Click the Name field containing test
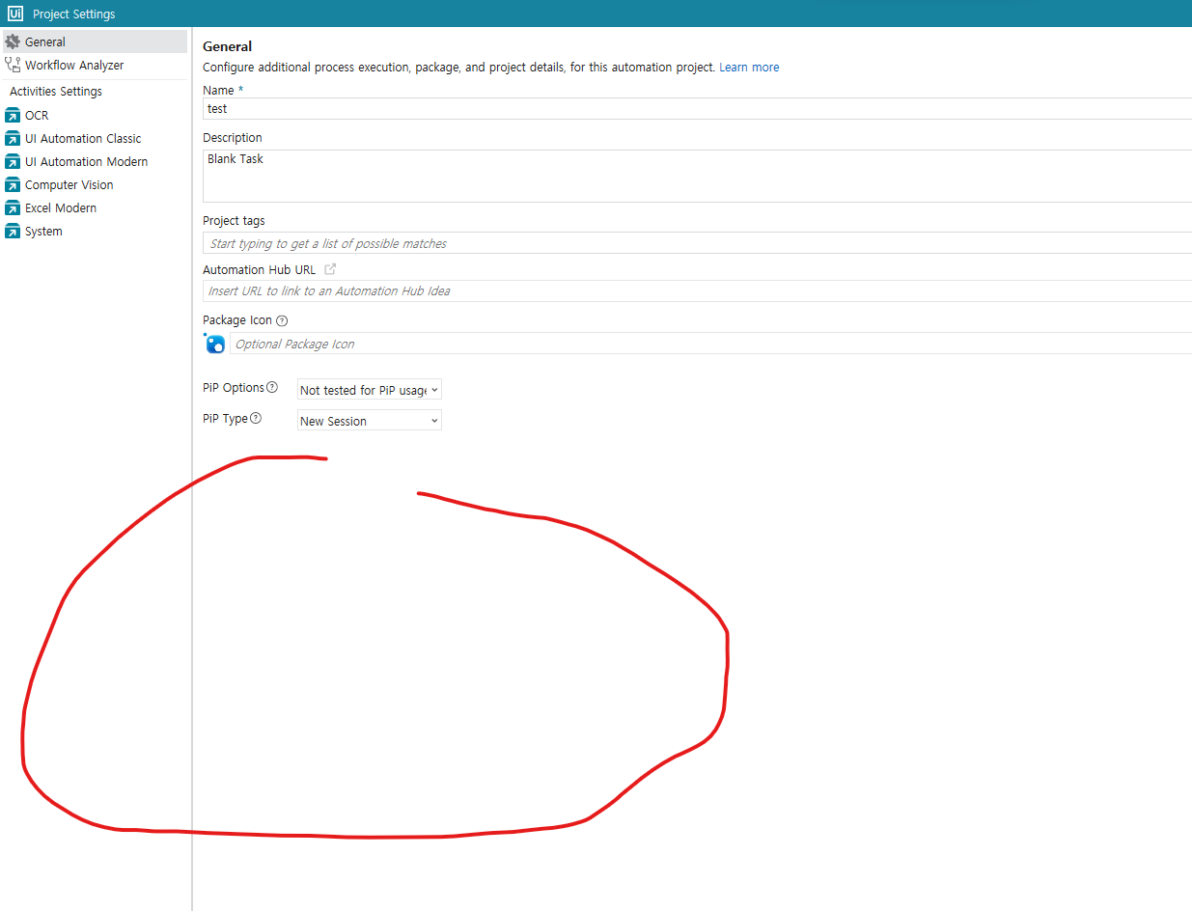Screen dimensions: 1192x911 pyautogui.click(x=697, y=109)
